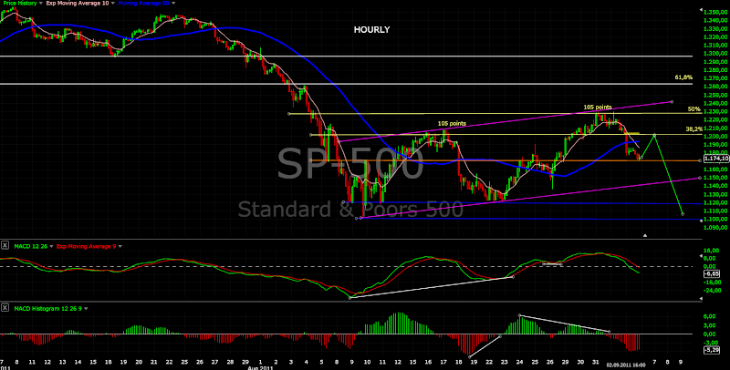This screenshot has height=370, width=730.
Task: Click the MACD scale arrow below -24,00
Action: pos(701,298)
